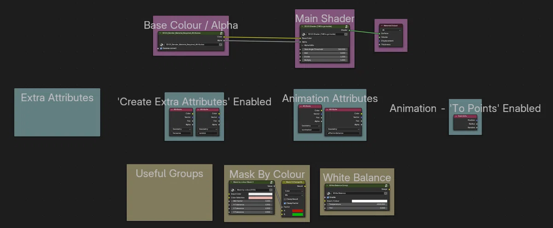Viewport: 553px width, 228px height.
Task: Open the 3DGS_Render_Material_Required_Attributes group icon in the node header
Action: [222, 33]
